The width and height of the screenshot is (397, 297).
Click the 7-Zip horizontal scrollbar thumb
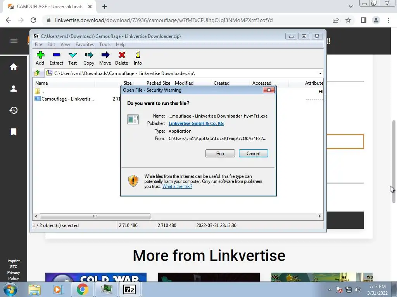[x=95, y=217]
